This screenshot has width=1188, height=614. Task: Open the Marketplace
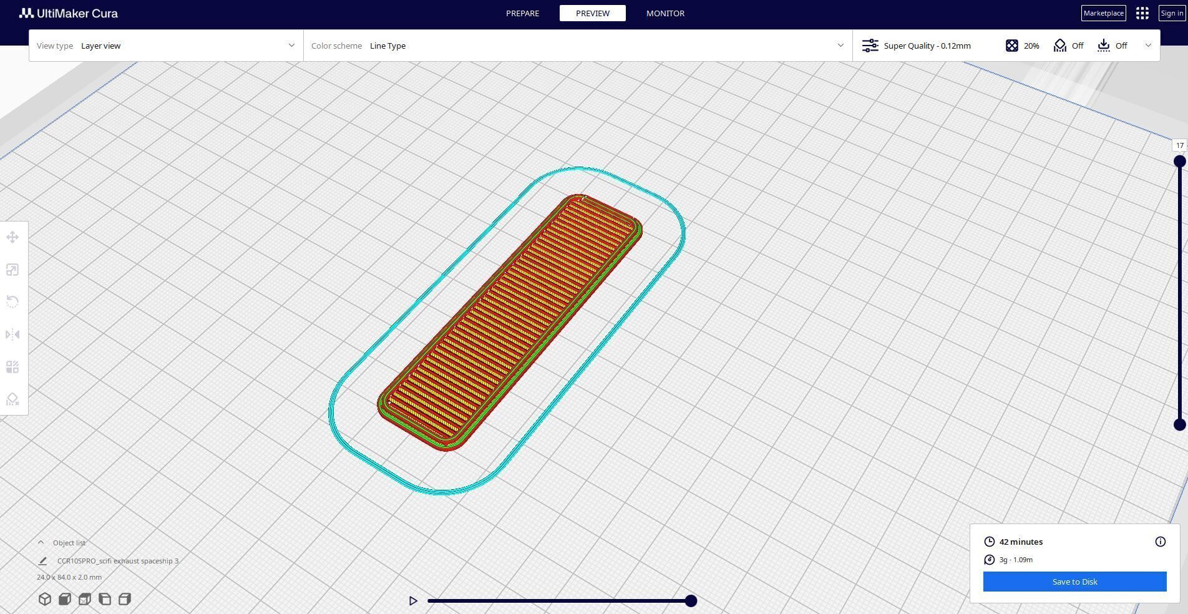click(1104, 13)
